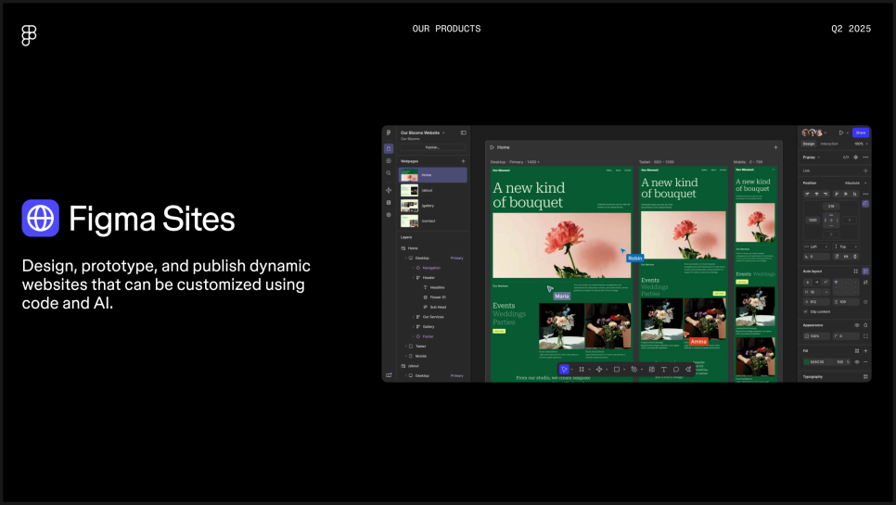Image resolution: width=896 pixels, height=505 pixels.
Task: Add a new webpage with the plus icon
Action: pos(464,161)
